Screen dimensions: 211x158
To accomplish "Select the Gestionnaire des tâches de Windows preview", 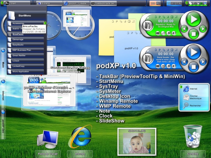I will (70, 70).
